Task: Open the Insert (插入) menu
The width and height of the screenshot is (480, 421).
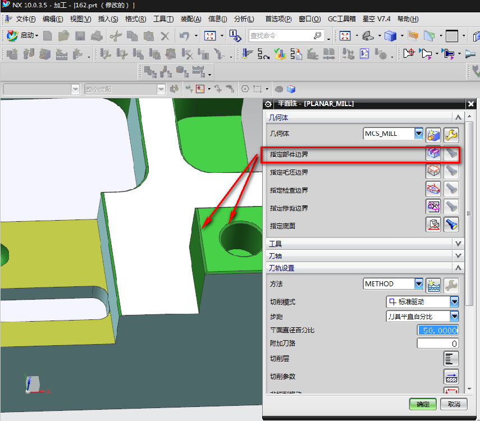Action: tap(108, 19)
